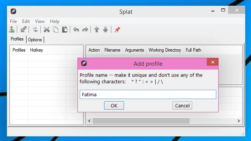
Task: Switch to the Options tab
Action: (35, 40)
